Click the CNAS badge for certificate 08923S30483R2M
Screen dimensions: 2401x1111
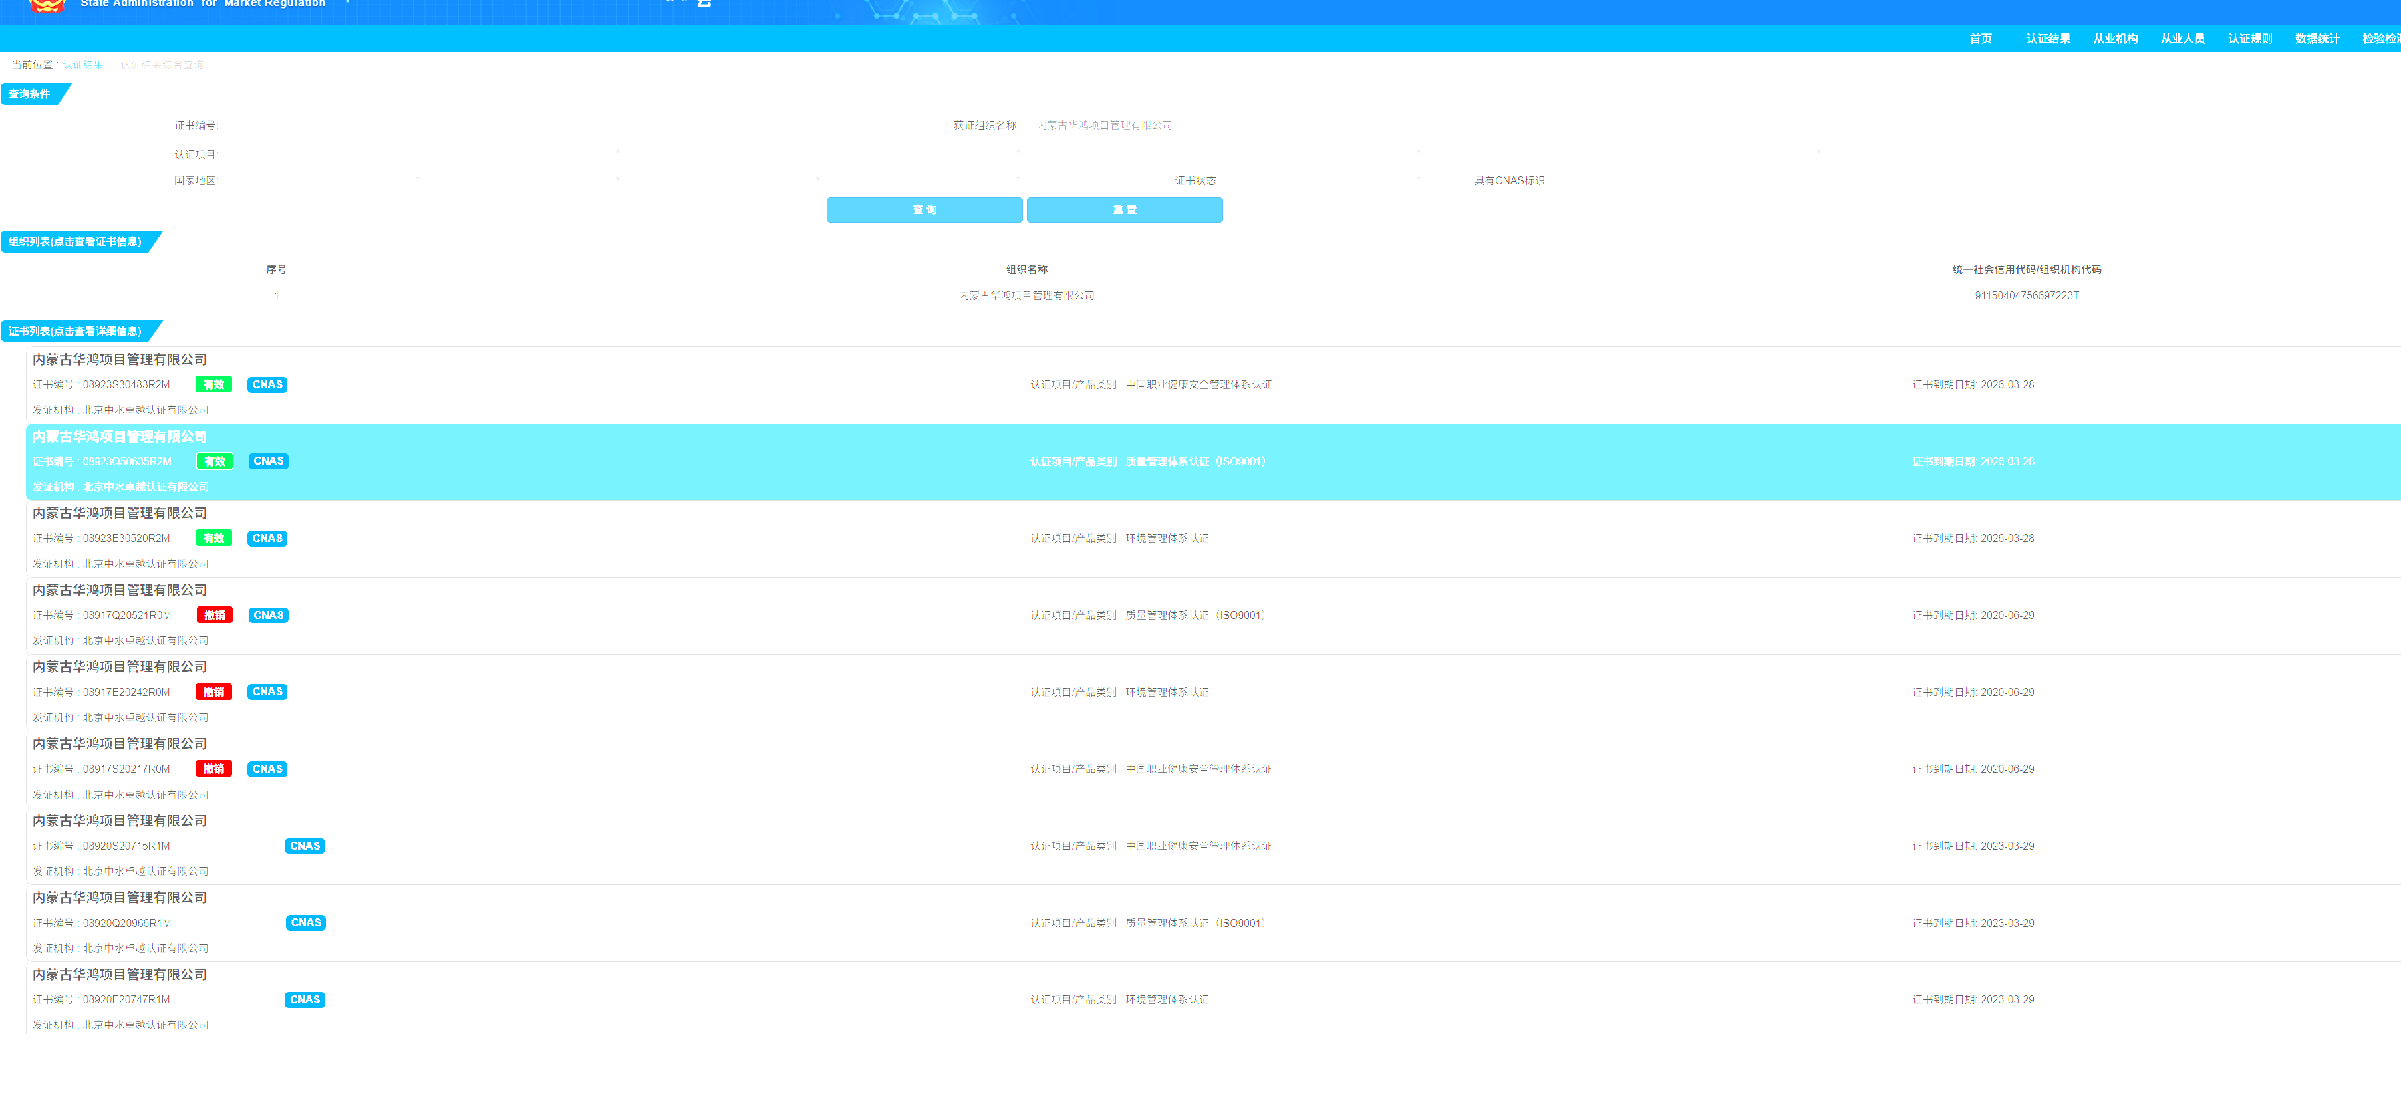point(267,385)
